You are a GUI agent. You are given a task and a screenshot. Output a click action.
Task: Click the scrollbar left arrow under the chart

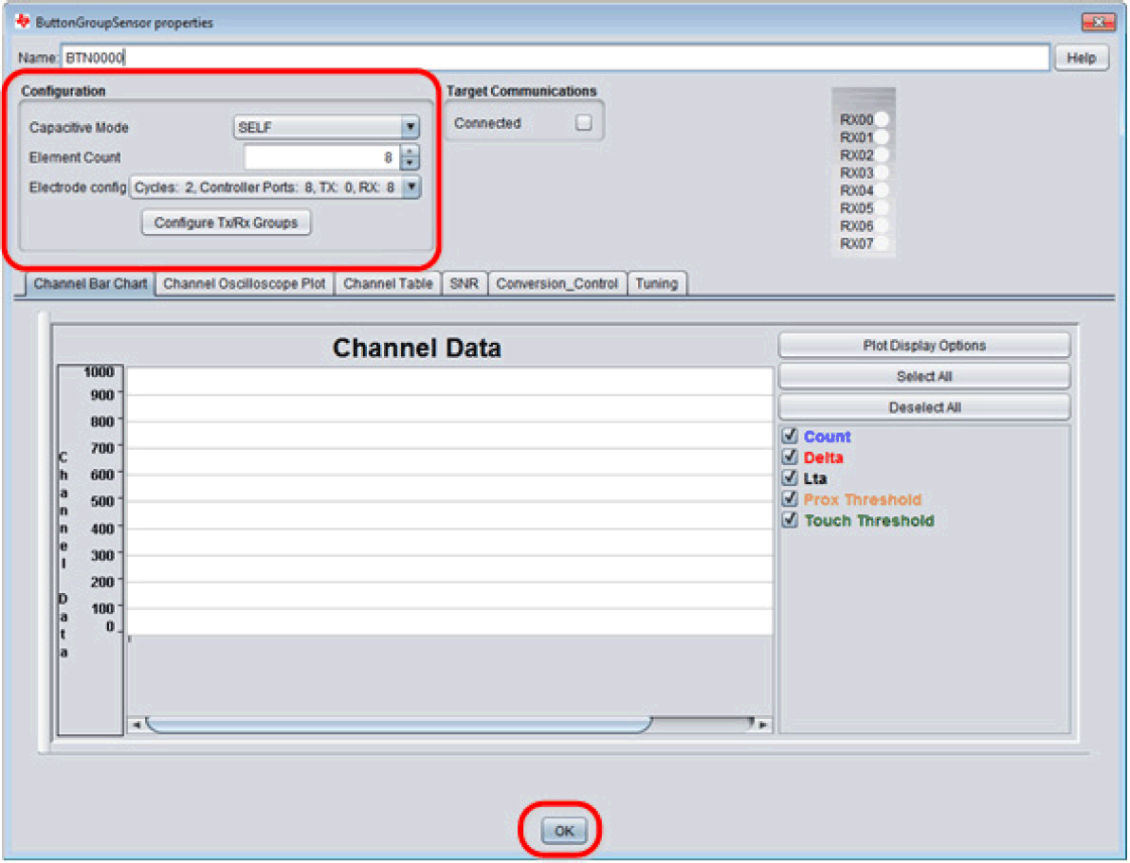pyautogui.click(x=136, y=725)
